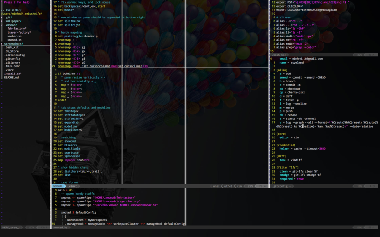Screen dimensions: 380x237
Task: Expand the .wallpaper/ folder arrow
Action: (2, 21)
